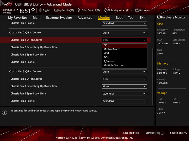Open the Boot tab
This screenshot has height=141, width=189.
(x=119, y=18)
